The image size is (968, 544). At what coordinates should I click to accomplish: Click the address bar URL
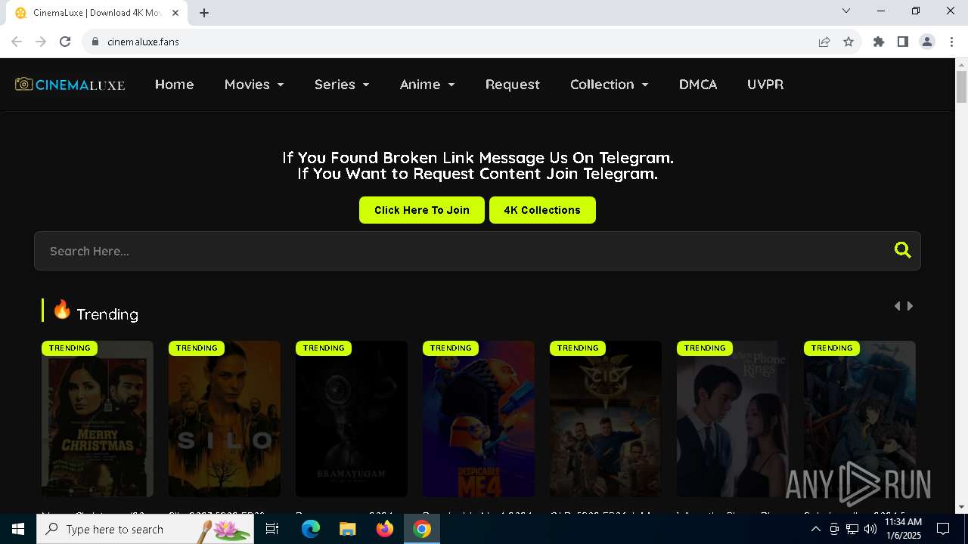pyautogui.click(x=144, y=42)
